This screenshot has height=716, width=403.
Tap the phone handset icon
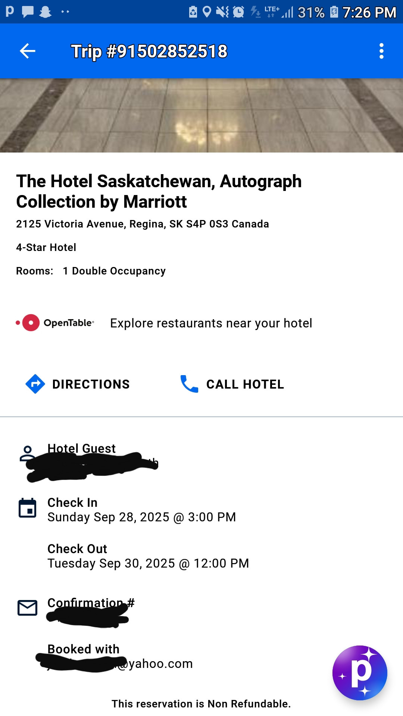189,384
